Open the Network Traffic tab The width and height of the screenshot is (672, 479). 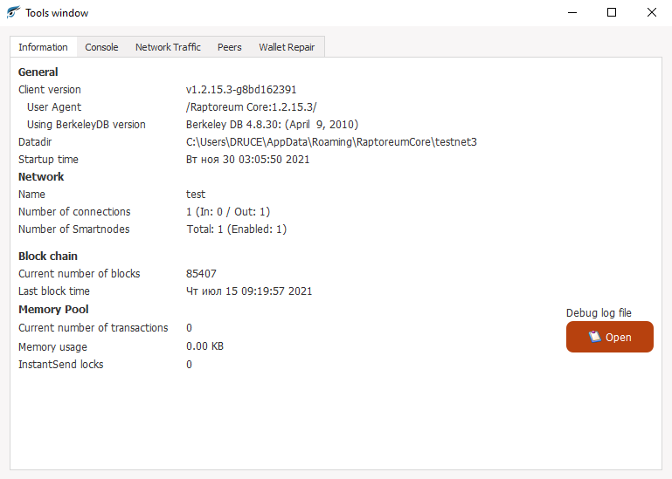pyautogui.click(x=168, y=47)
